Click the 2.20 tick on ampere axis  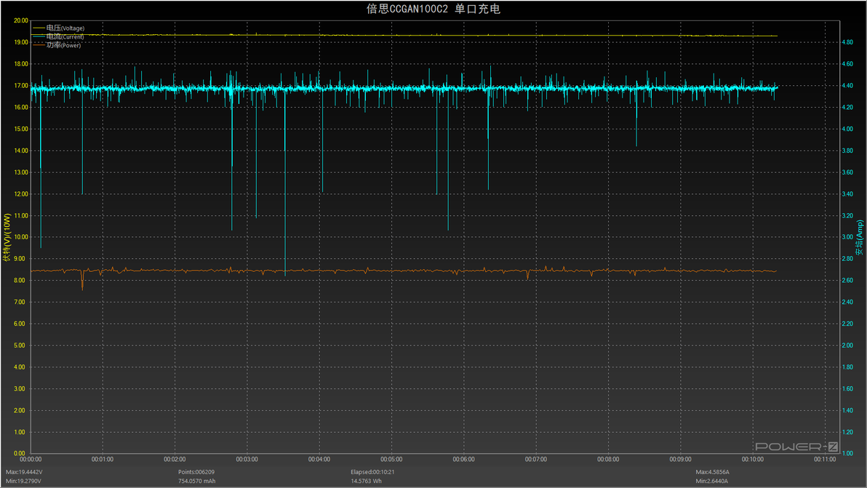click(847, 324)
